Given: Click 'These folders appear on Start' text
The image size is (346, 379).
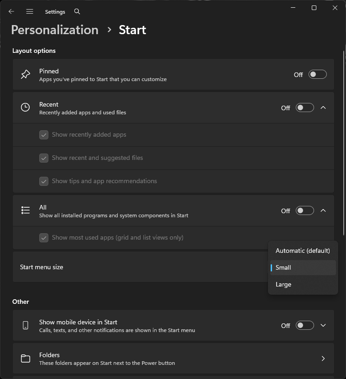Looking at the screenshot, I should coord(107,363).
